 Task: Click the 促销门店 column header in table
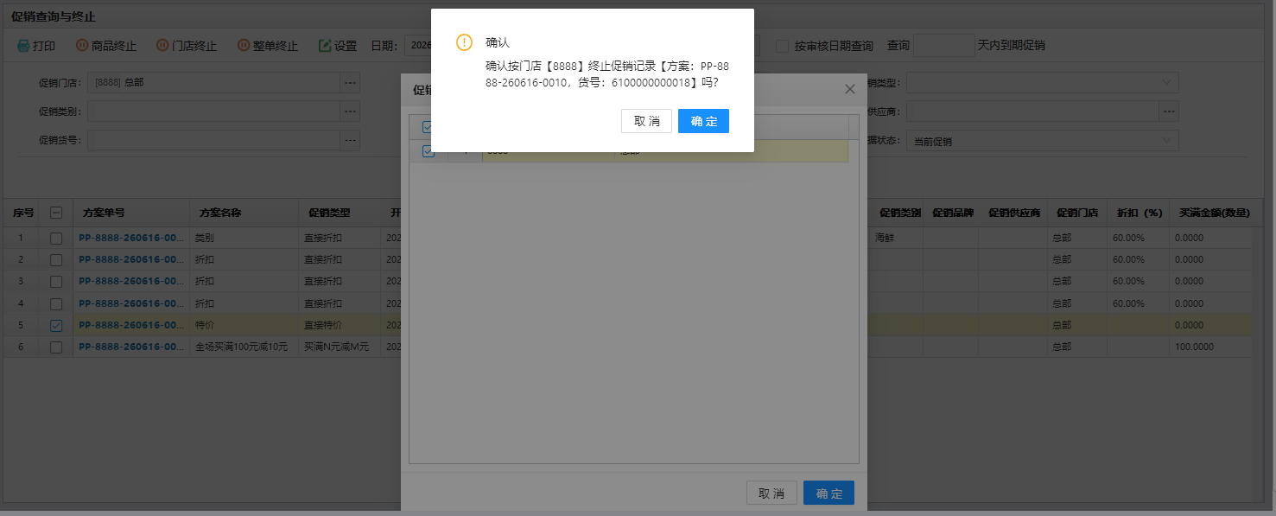click(1077, 213)
